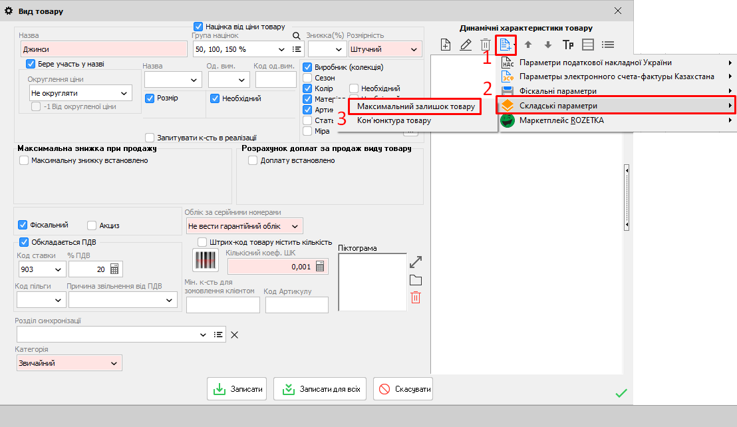Click the magnifier icon next to Група націнок

point(297,35)
